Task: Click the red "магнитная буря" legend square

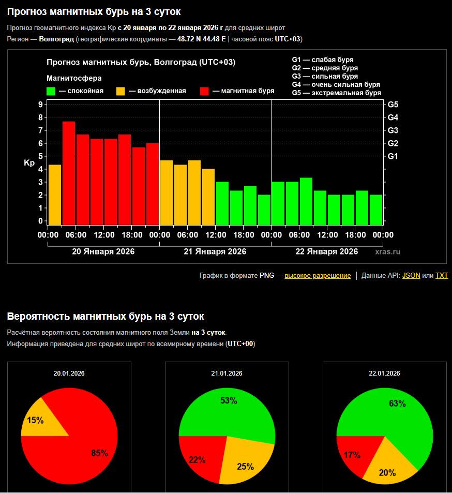Action: (204, 91)
